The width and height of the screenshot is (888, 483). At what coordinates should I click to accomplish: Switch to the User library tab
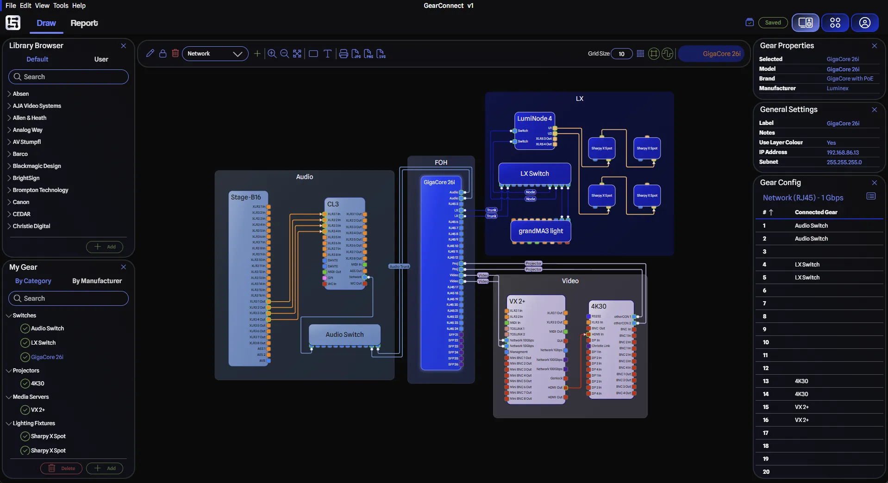(x=101, y=59)
